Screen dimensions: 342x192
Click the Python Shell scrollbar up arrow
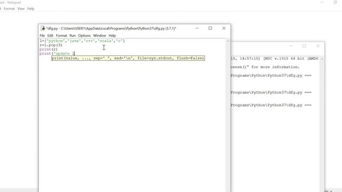[x=322, y=59]
